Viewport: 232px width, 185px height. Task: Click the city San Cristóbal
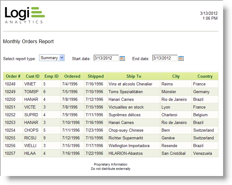[x=174, y=153]
